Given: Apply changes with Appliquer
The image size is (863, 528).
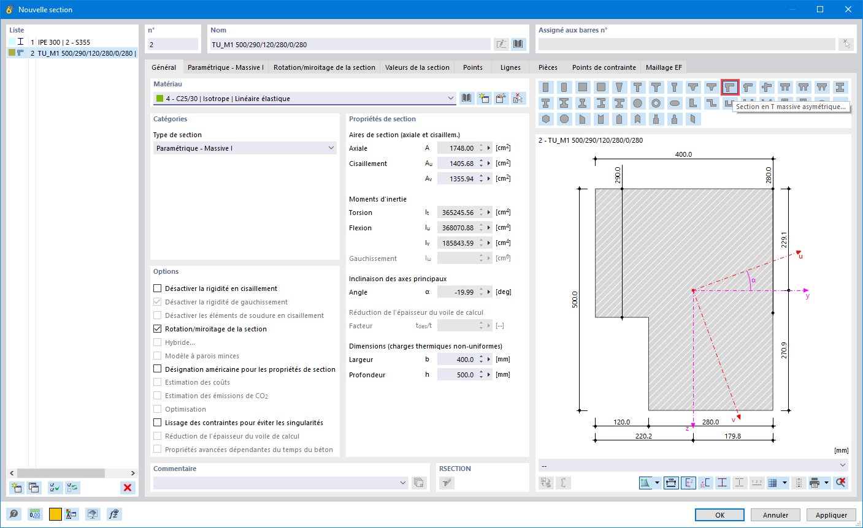Looking at the screenshot, I should [x=832, y=515].
